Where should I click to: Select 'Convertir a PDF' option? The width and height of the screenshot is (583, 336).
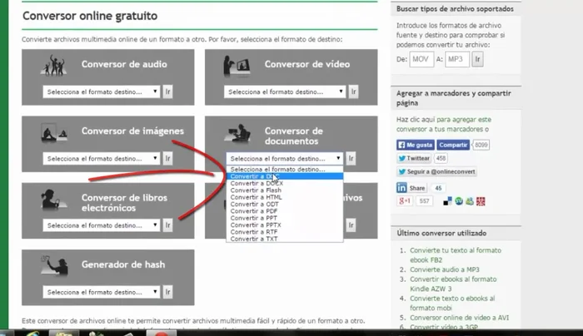[x=285, y=211]
